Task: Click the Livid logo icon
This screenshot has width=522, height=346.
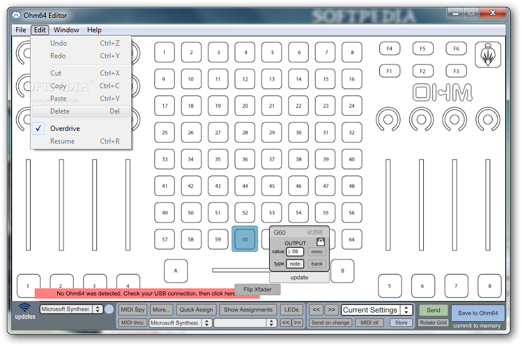Action: pos(488,55)
